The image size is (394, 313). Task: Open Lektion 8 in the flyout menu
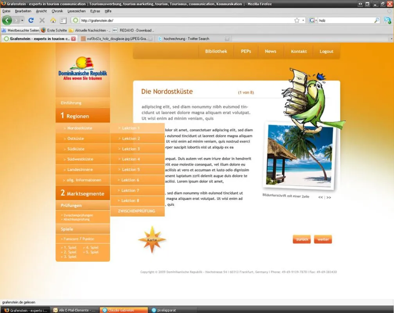(137, 200)
